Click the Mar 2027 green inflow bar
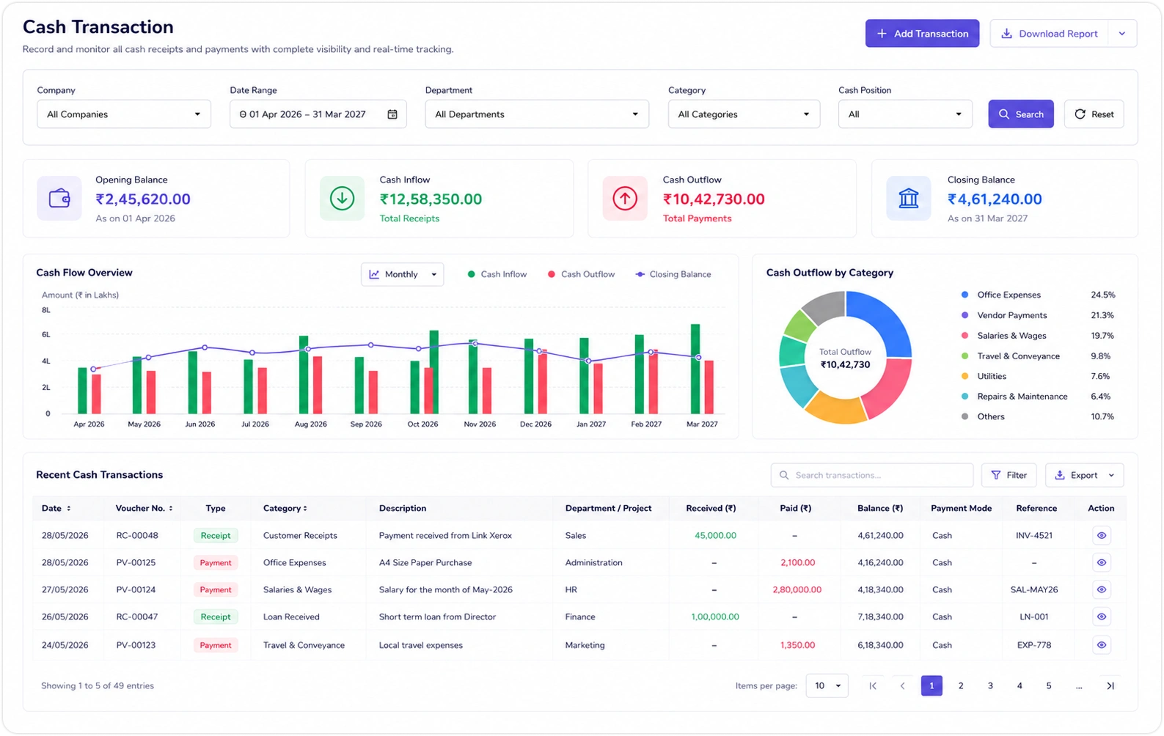The width and height of the screenshot is (1164, 736). click(695, 369)
